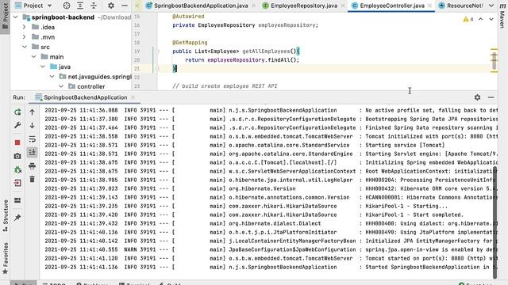Screen dimensions: 508x285
Task: Clear console output with trash icon
Action: point(32,179)
